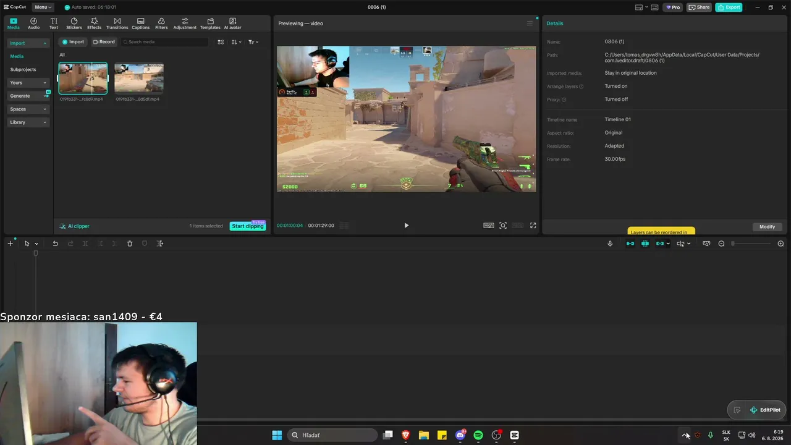Expand the Generate sidebar section
Image resolution: width=791 pixels, height=445 pixels.
pos(28,96)
